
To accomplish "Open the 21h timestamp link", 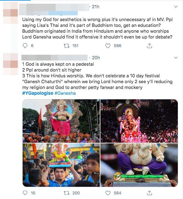I will pos(95,7).
